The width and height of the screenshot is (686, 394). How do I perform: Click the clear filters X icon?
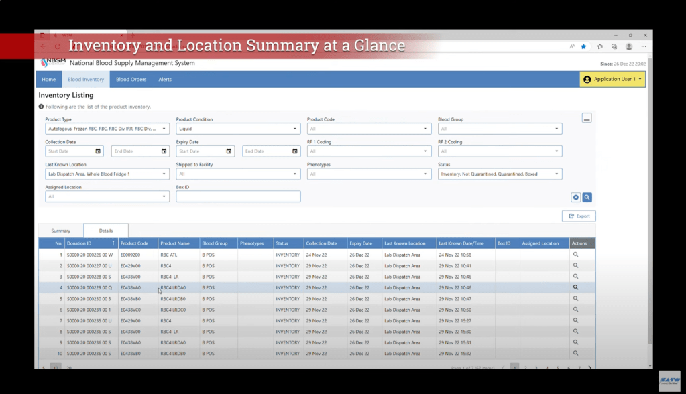[575, 197]
